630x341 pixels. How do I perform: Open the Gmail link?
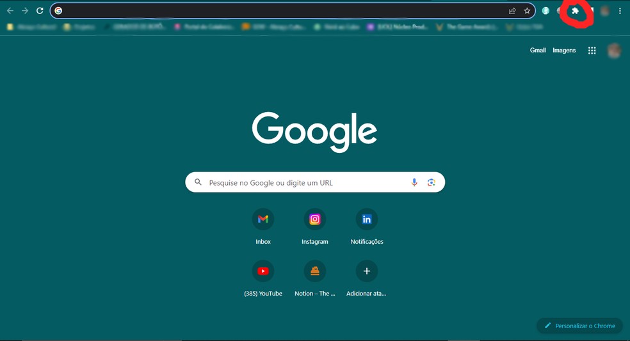[538, 50]
